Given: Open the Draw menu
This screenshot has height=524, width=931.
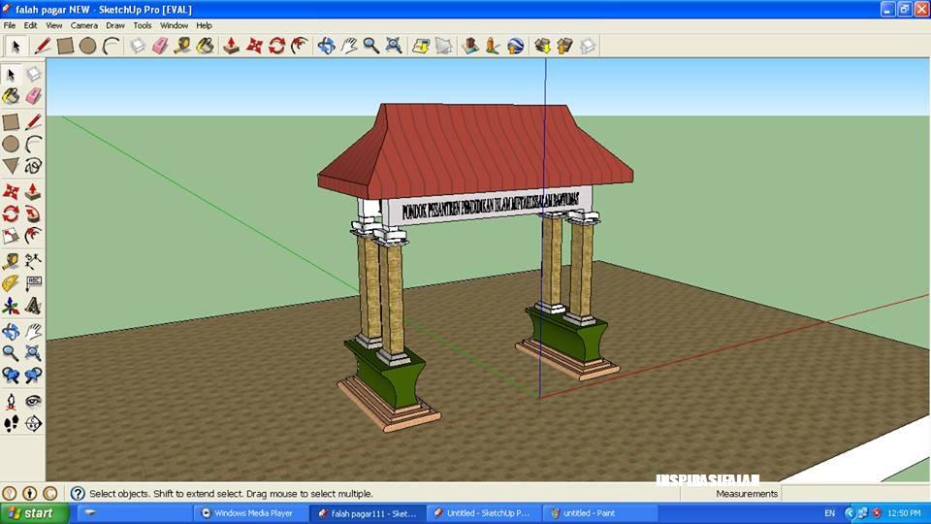Looking at the screenshot, I should tap(115, 25).
